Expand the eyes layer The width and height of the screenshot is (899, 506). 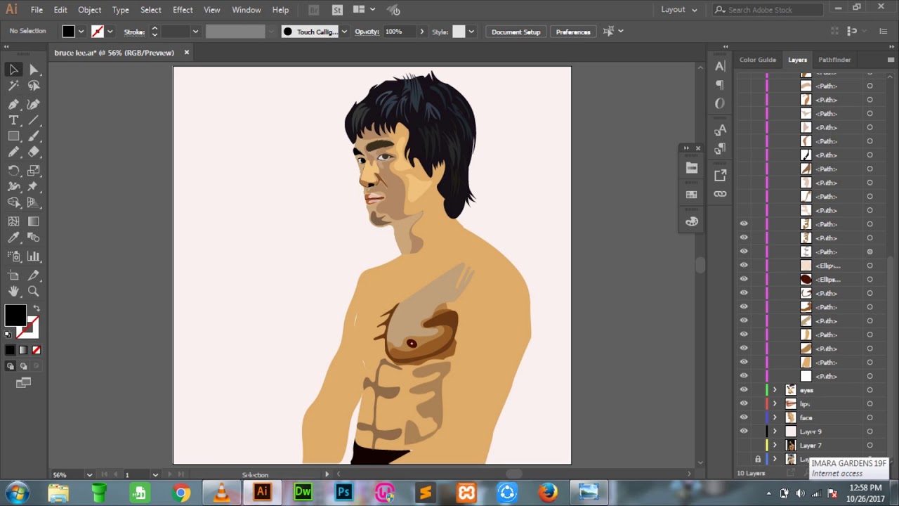click(775, 390)
